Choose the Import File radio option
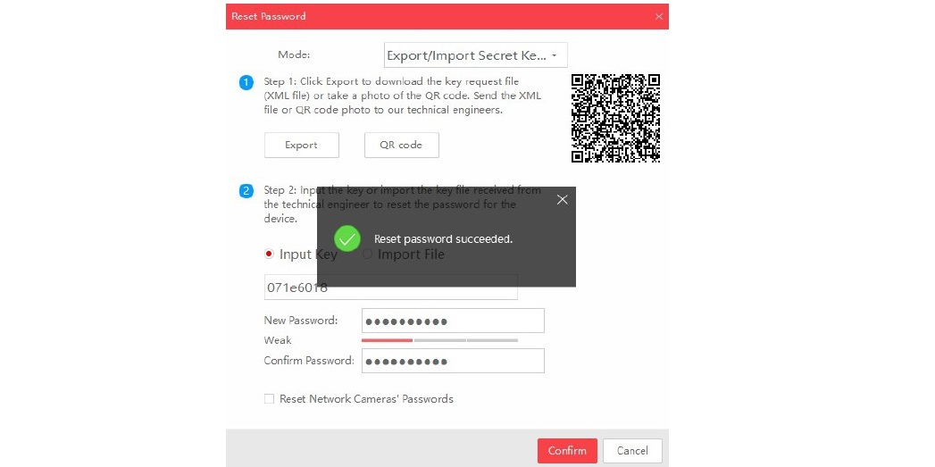 pyautogui.click(x=367, y=254)
